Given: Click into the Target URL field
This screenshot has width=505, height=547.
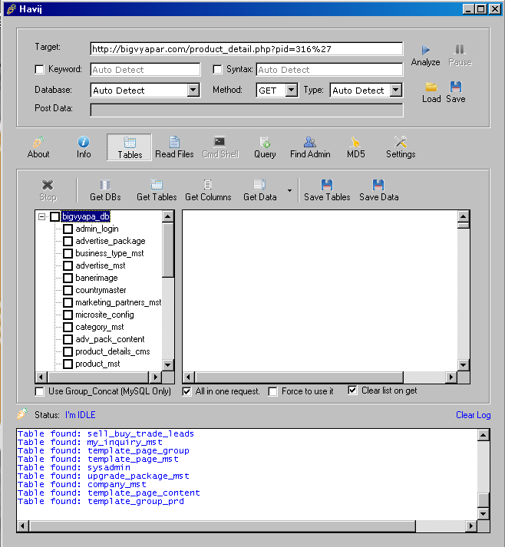Looking at the screenshot, I should pos(246,49).
